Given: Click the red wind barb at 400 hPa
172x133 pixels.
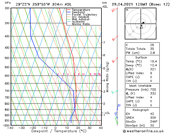Looking at the screenshot, I should pyautogui.click(x=115, y=38).
